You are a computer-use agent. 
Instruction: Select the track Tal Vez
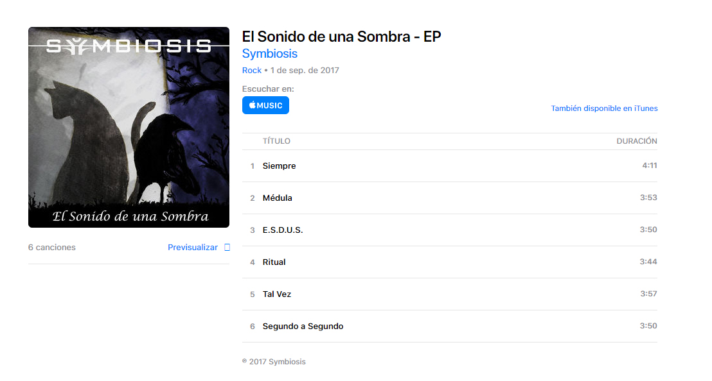coord(450,294)
